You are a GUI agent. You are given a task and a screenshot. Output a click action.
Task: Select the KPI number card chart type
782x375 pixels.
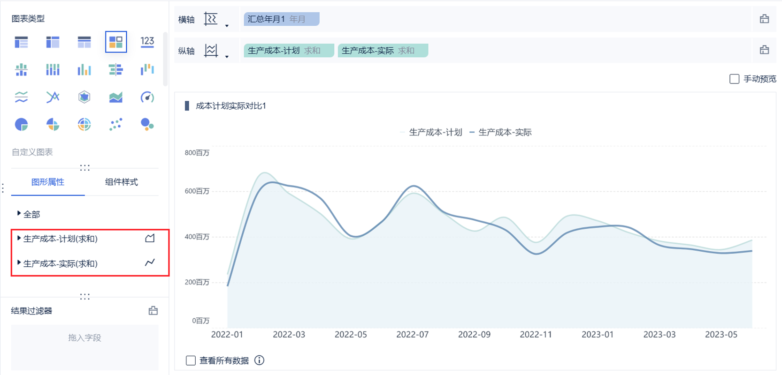pos(147,42)
